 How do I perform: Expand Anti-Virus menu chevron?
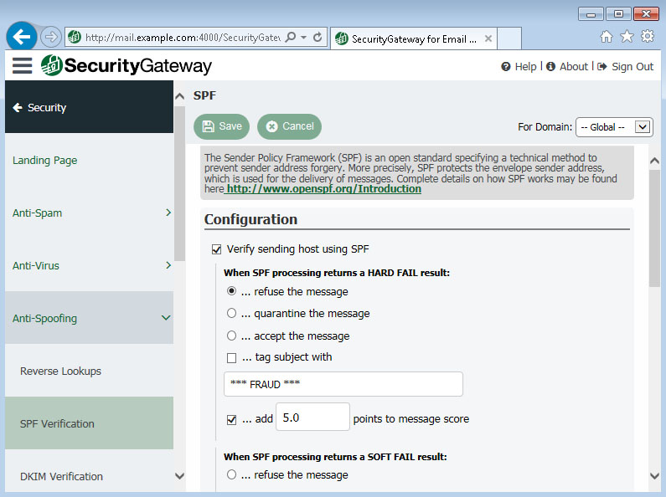[168, 265]
